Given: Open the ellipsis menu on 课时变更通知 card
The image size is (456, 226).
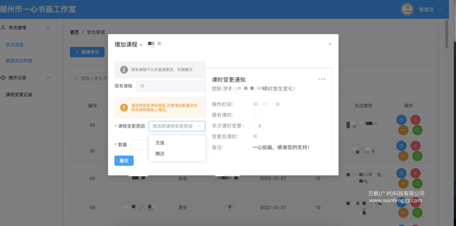Looking at the screenshot, I should [x=322, y=79].
